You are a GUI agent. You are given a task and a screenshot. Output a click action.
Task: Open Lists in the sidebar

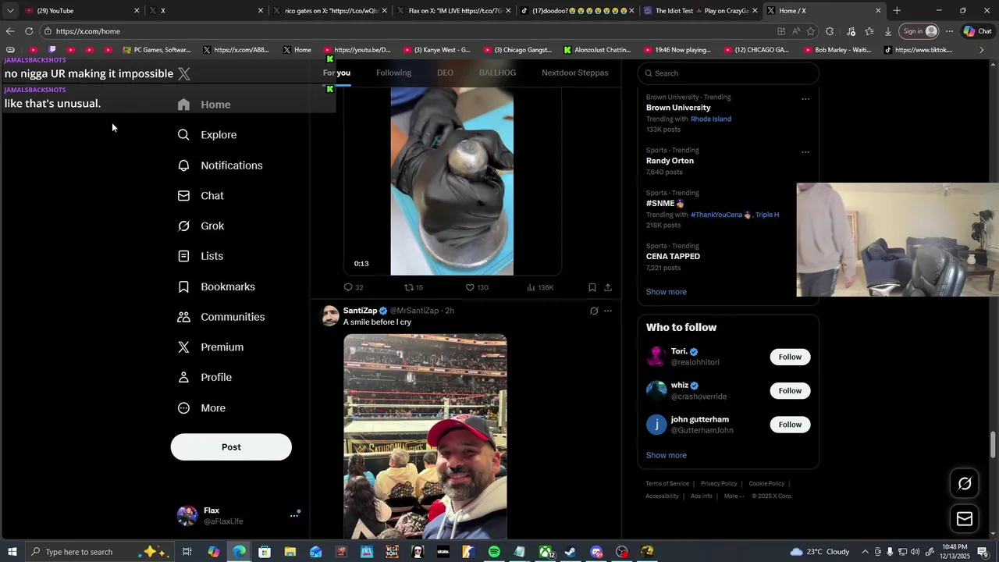coord(201,256)
